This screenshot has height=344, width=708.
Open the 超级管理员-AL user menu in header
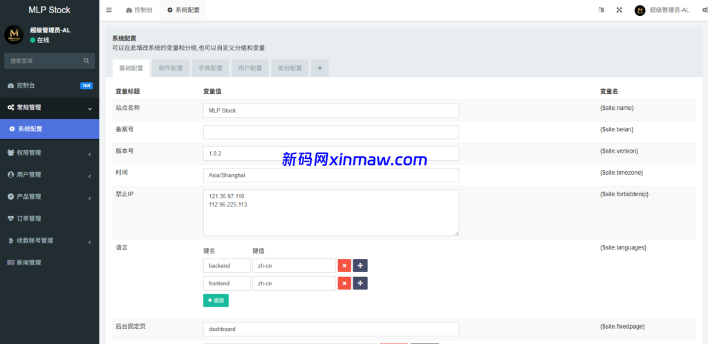pyautogui.click(x=662, y=10)
